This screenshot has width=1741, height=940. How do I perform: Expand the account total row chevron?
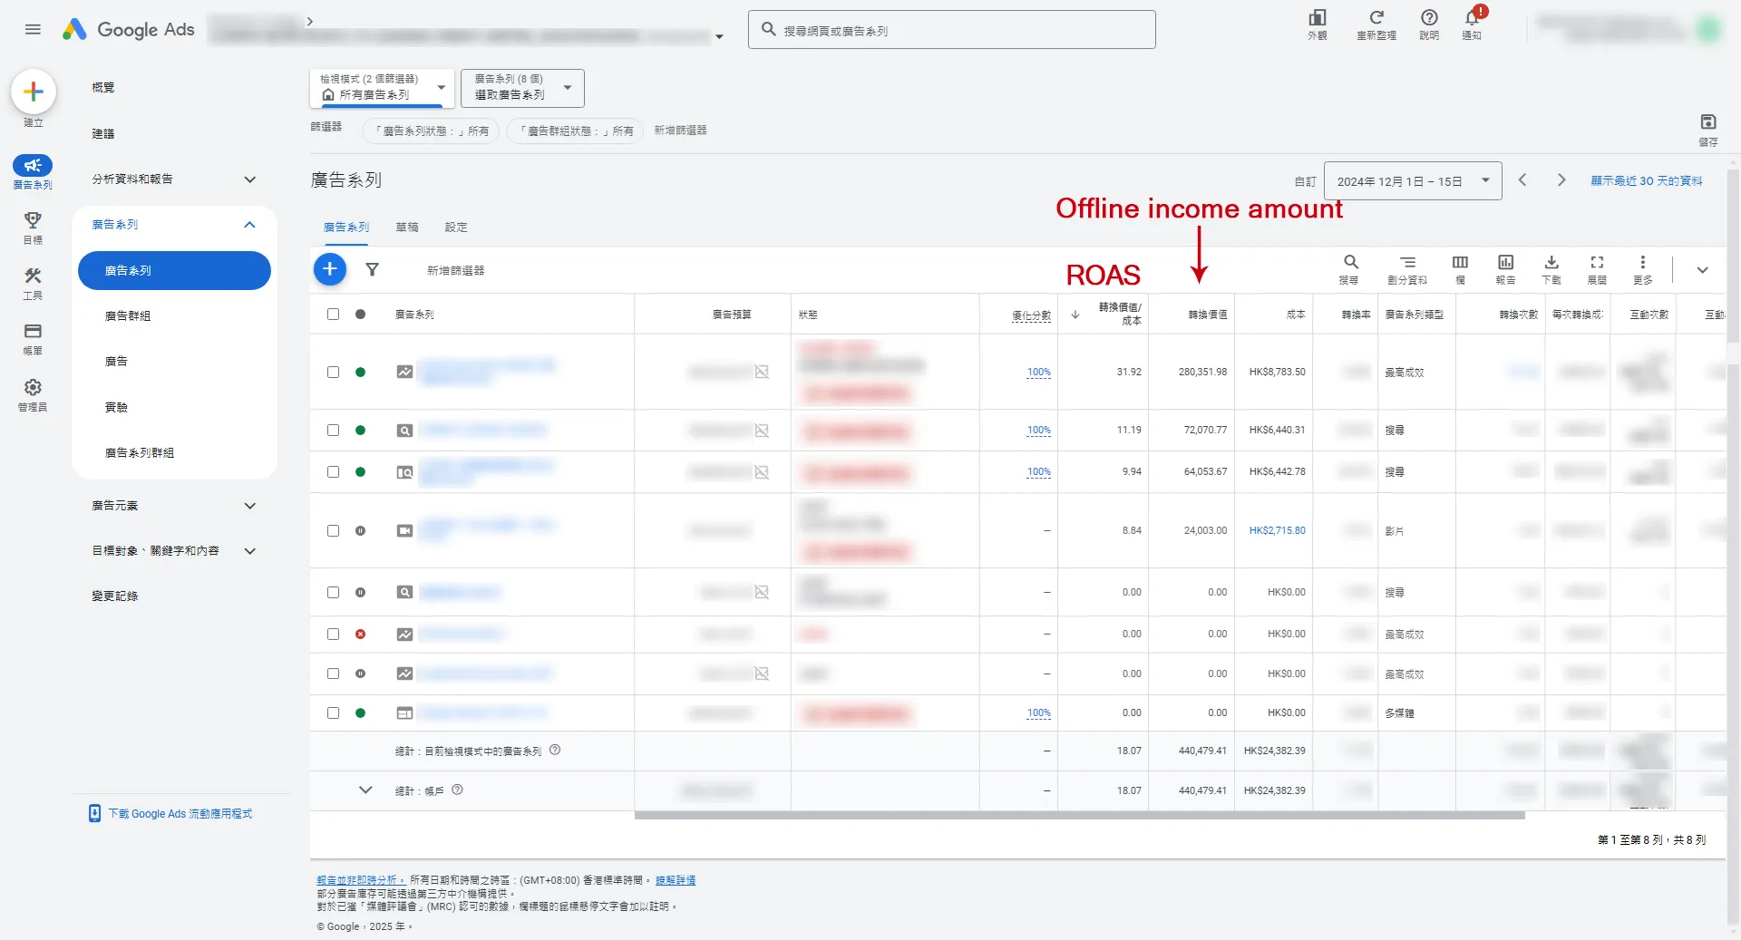tap(365, 790)
